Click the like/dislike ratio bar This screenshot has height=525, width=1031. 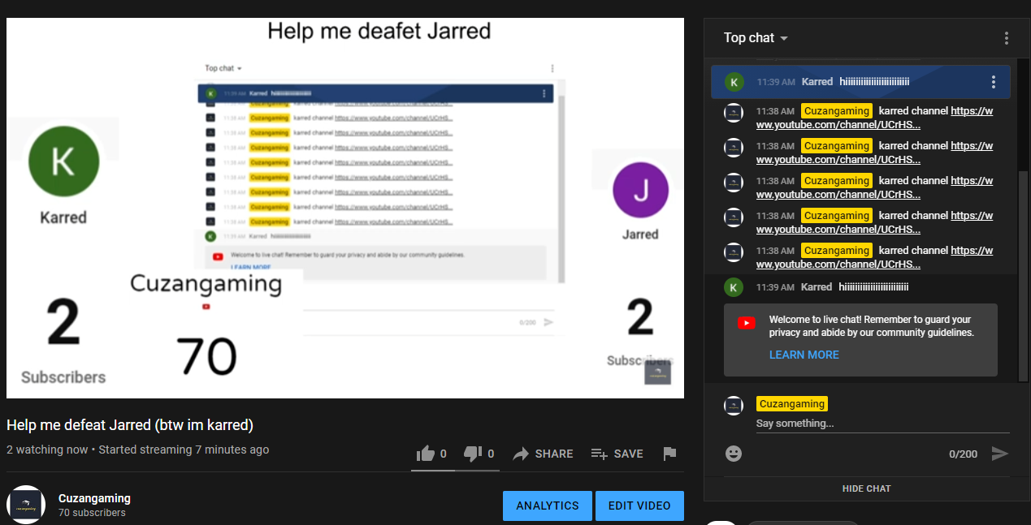click(454, 470)
